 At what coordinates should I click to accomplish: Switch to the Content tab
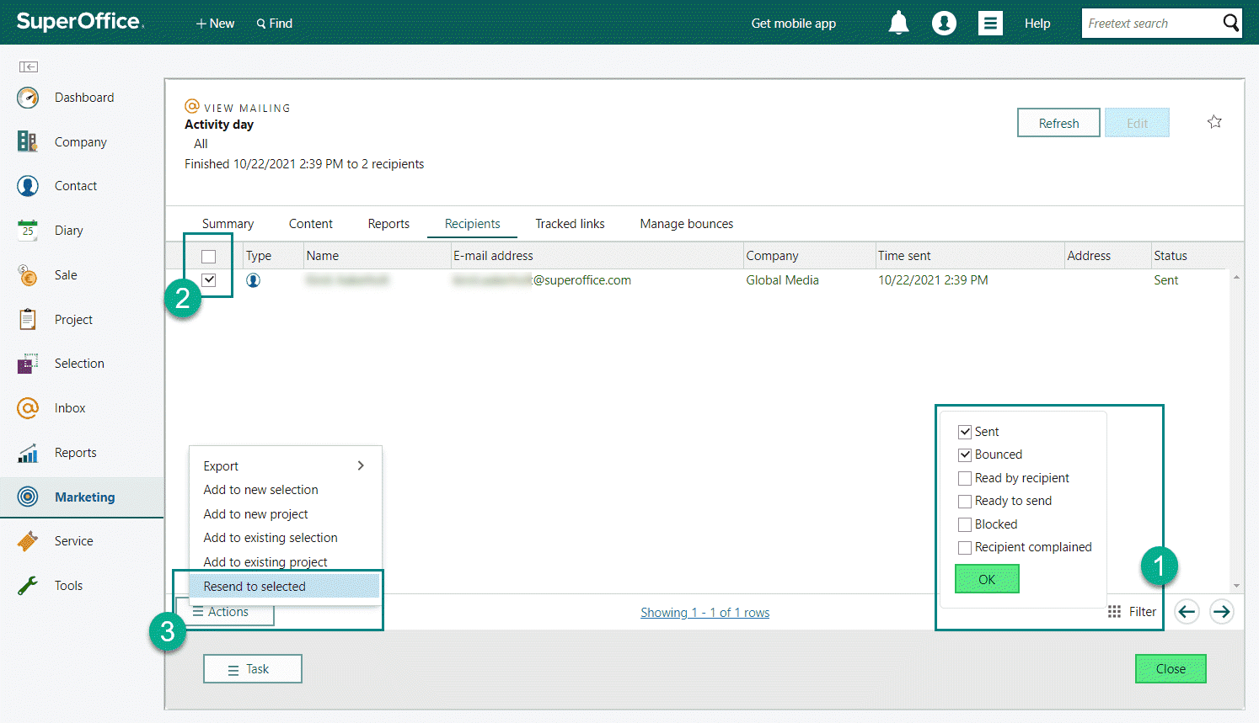(311, 224)
